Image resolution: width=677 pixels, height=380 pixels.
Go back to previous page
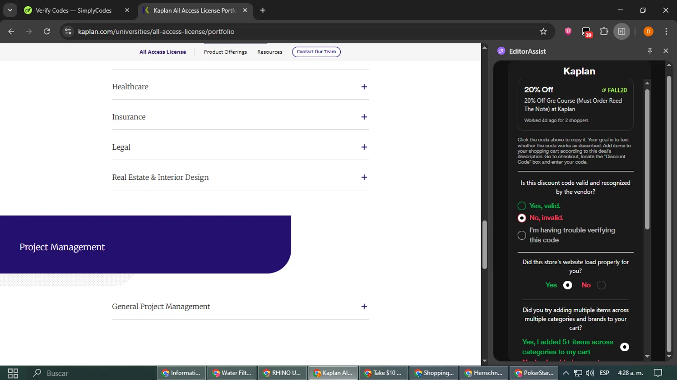click(x=11, y=32)
